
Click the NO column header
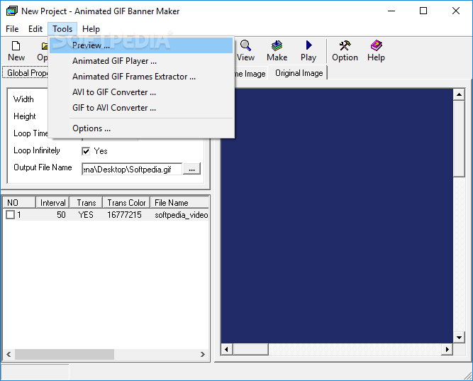click(x=19, y=203)
